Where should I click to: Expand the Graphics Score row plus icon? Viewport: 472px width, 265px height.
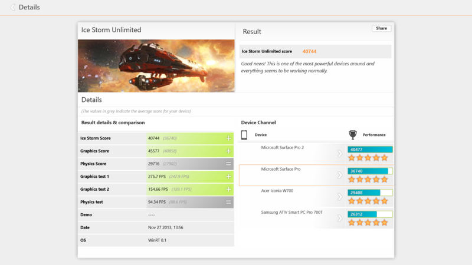(x=228, y=151)
